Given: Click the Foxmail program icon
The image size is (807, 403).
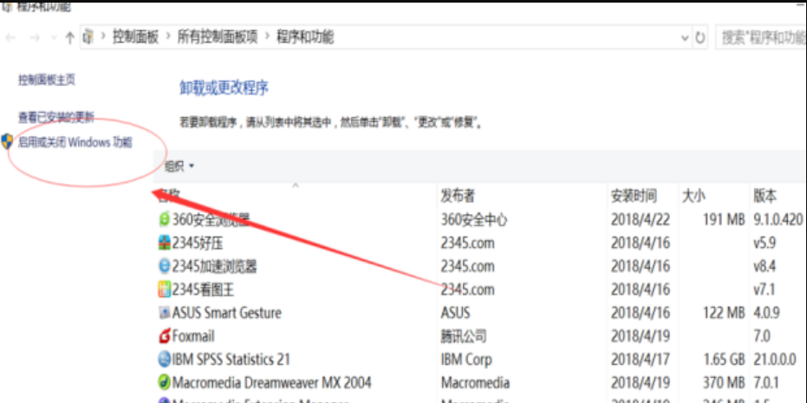Looking at the screenshot, I should pos(164,336).
